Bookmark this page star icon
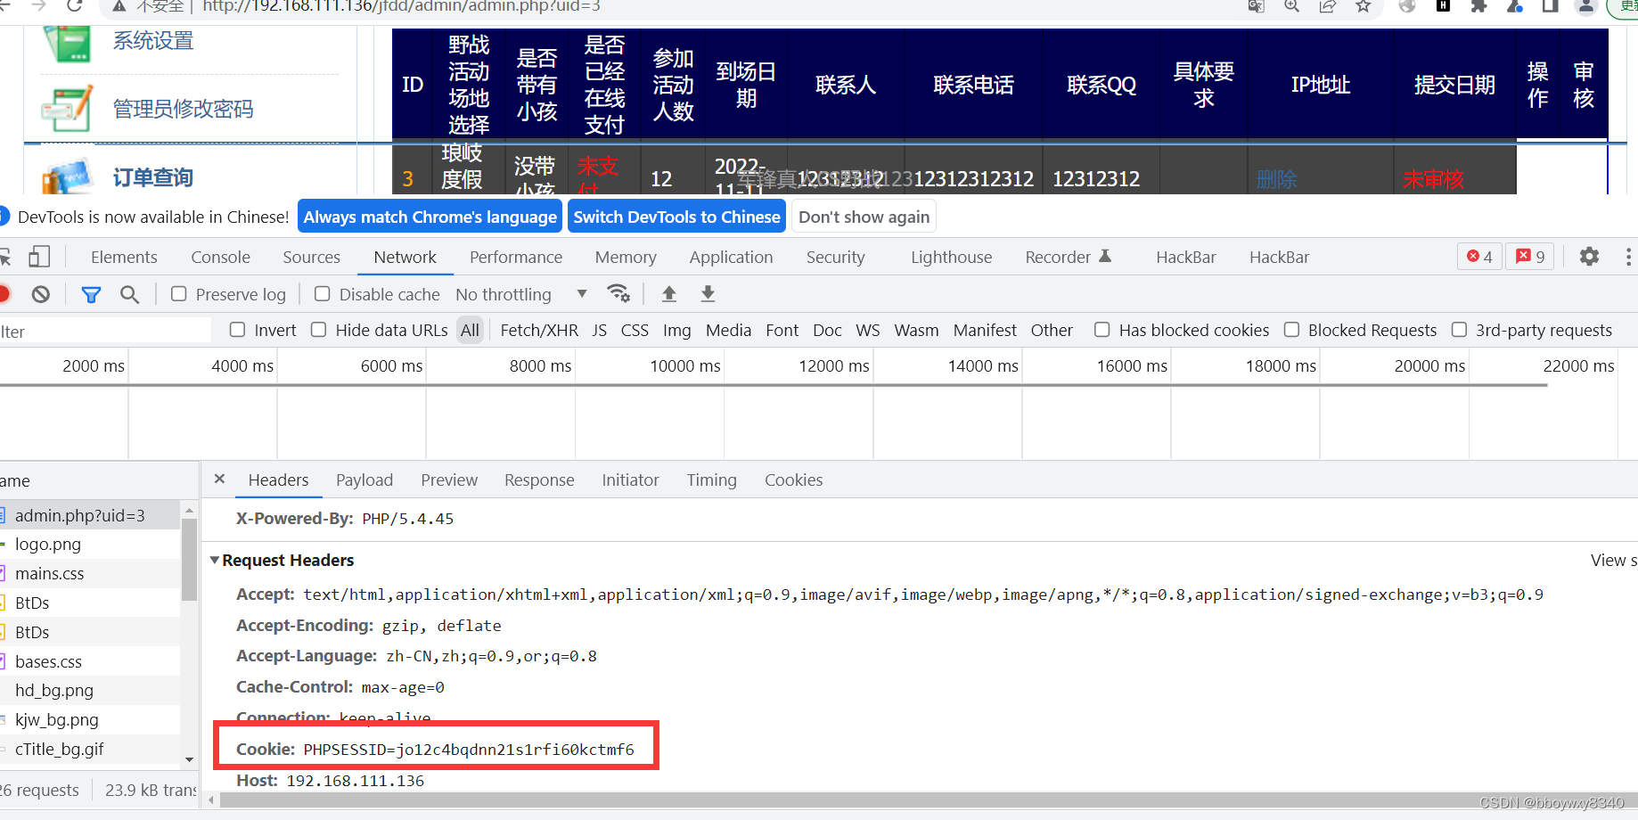 (1363, 6)
